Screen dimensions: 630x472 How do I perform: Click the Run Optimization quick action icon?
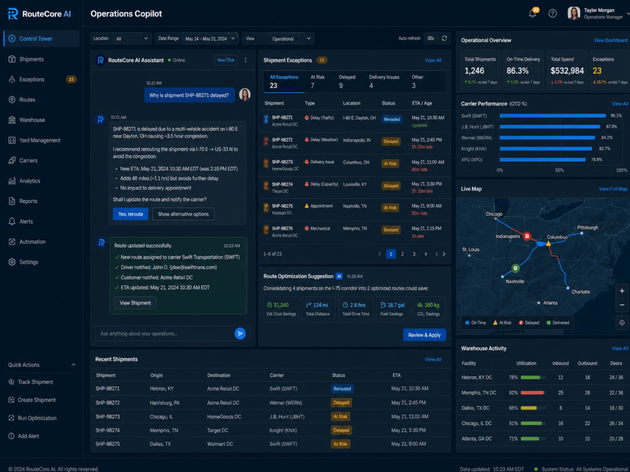tap(11, 419)
